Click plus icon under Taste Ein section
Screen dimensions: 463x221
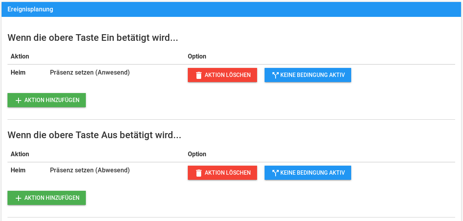pos(18,100)
